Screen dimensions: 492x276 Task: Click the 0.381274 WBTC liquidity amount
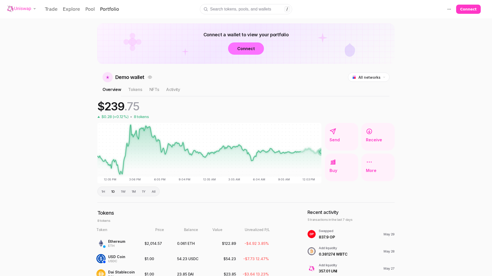[333, 254]
